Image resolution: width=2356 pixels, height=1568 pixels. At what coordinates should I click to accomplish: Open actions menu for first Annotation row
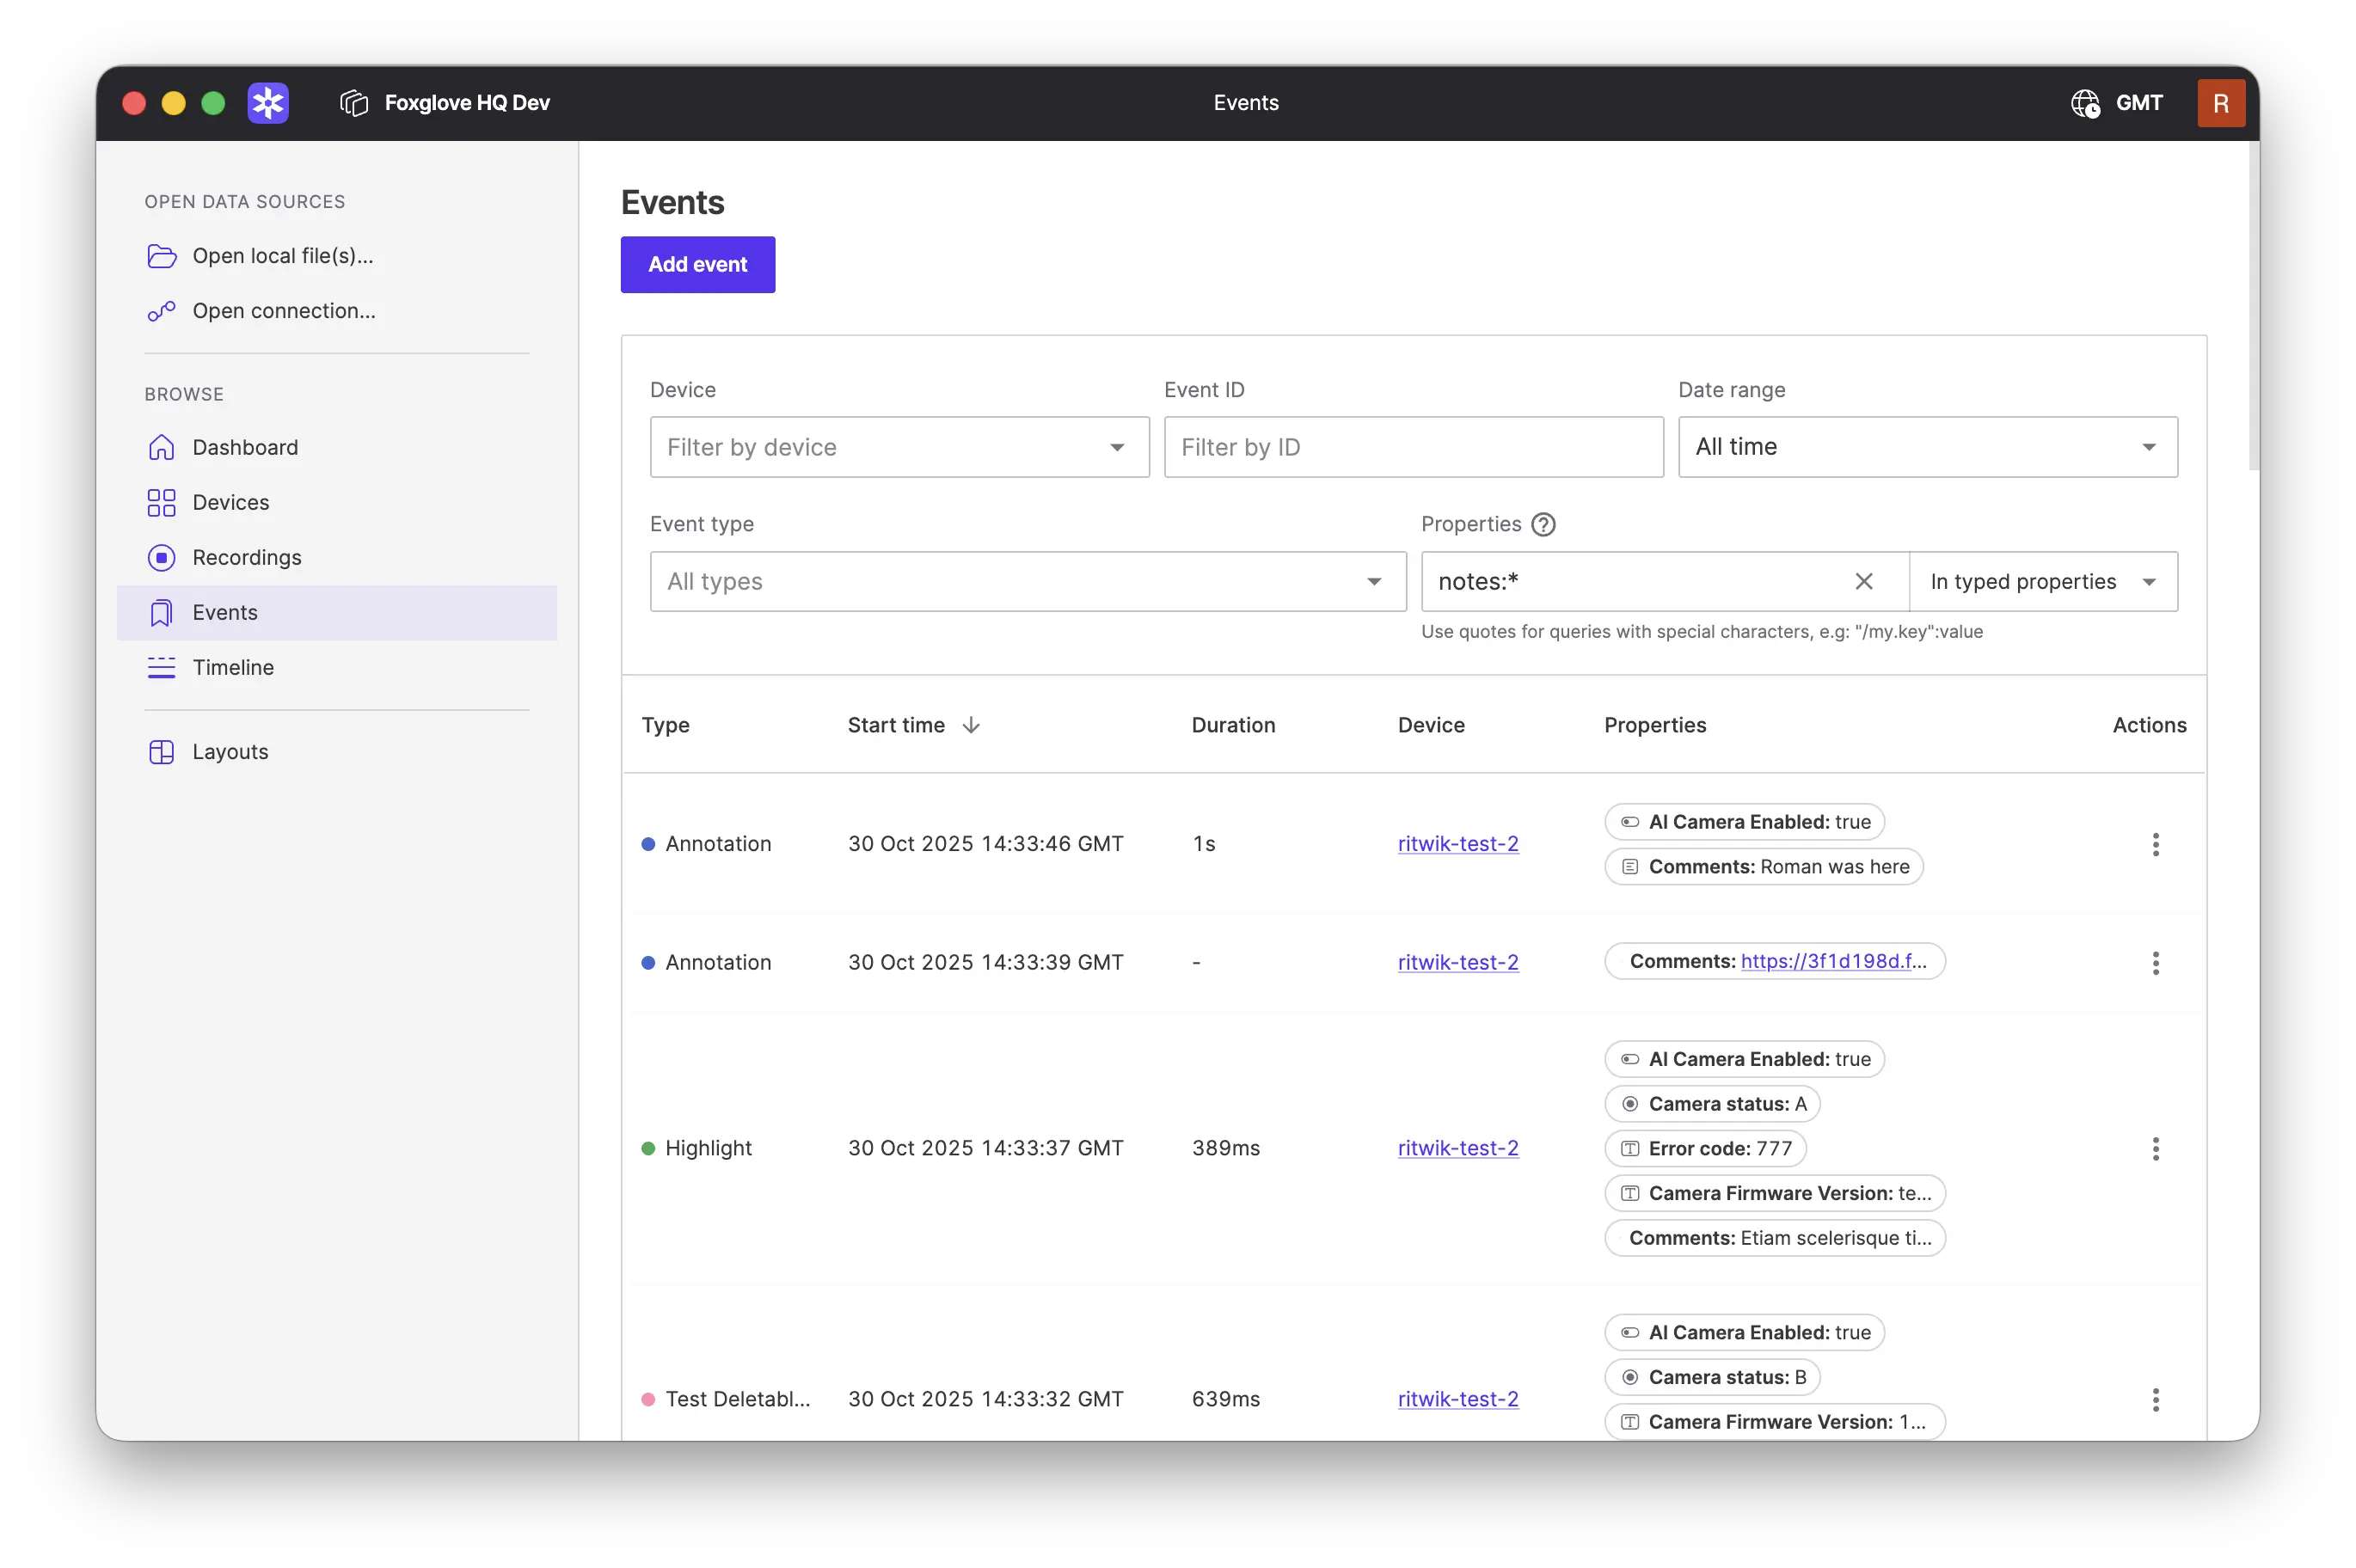coord(2155,844)
